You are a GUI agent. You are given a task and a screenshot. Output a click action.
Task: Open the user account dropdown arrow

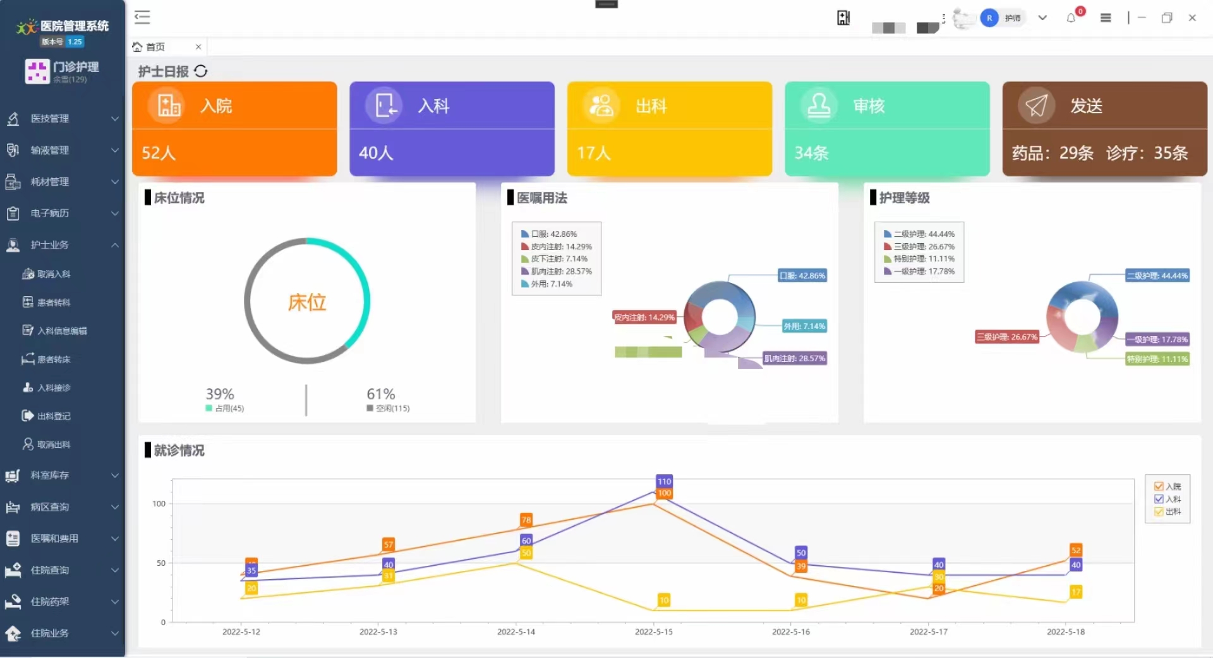click(x=1042, y=18)
